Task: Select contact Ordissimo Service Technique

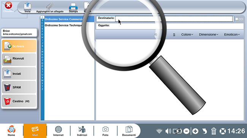Action: pos(63,25)
